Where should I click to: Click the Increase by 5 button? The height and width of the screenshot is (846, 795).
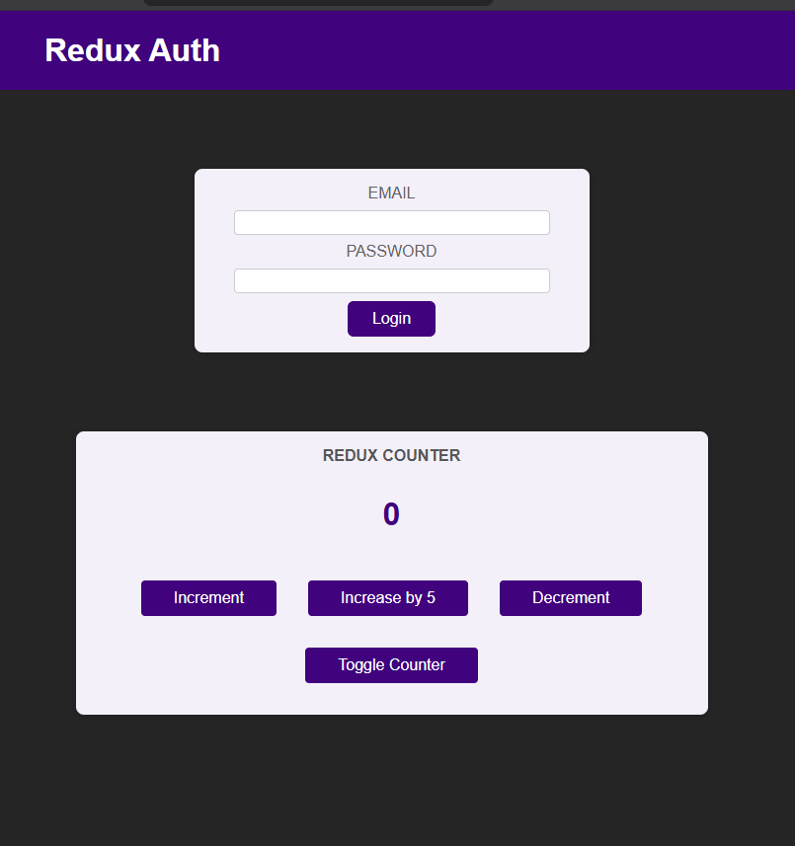click(x=387, y=597)
